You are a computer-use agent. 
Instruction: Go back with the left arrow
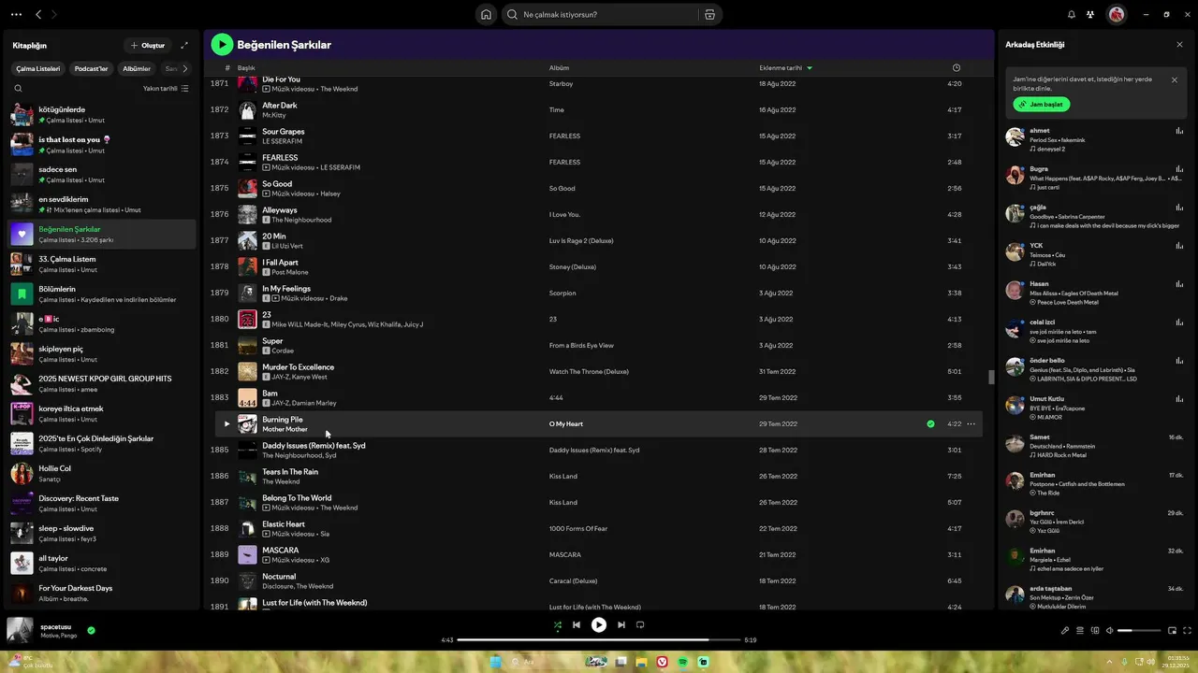click(38, 14)
